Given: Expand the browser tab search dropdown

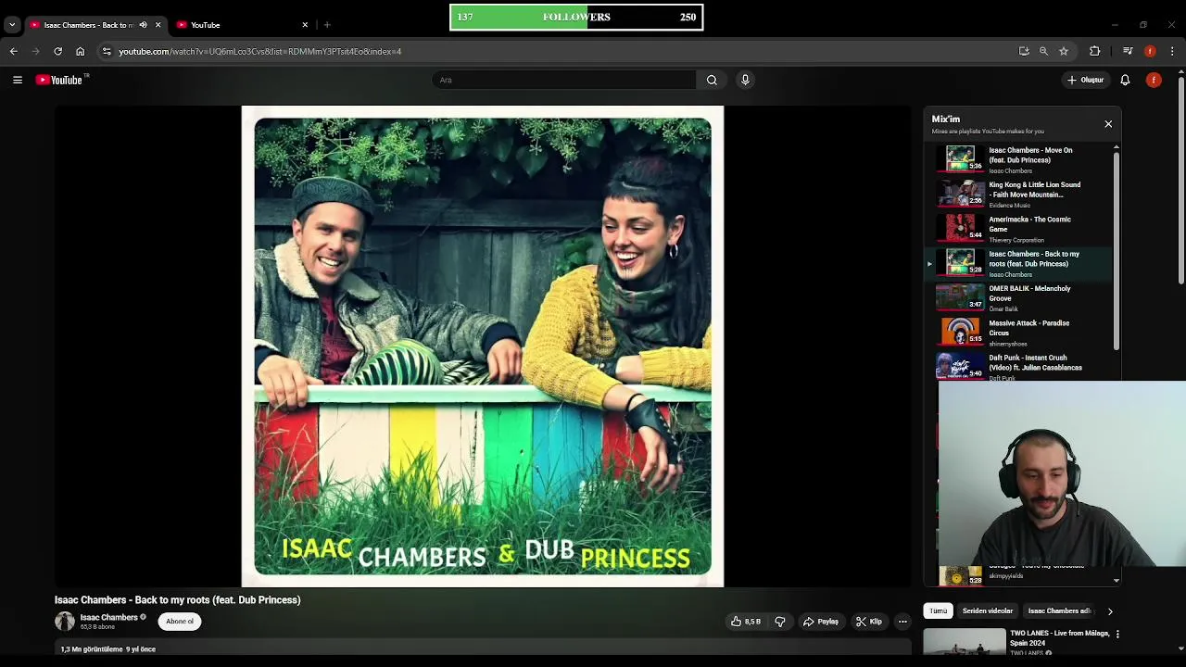Looking at the screenshot, I should click(x=12, y=25).
